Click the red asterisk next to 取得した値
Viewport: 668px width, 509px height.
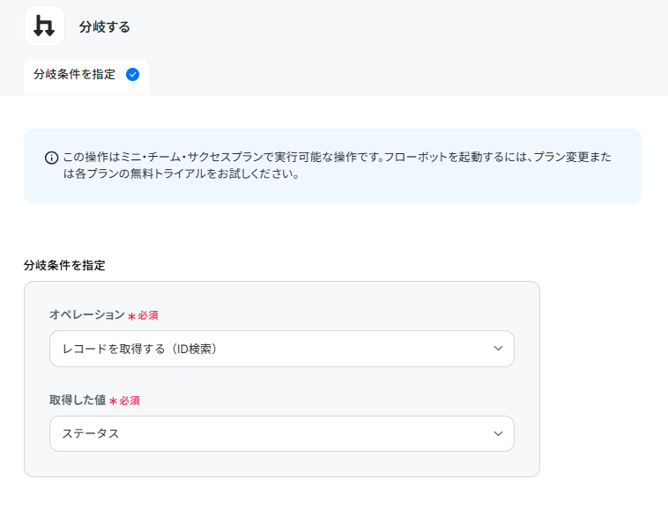[114, 402]
